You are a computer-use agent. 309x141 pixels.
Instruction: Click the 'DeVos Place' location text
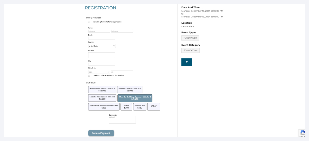(x=188, y=26)
